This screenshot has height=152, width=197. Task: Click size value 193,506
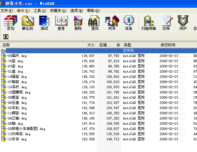point(88,139)
